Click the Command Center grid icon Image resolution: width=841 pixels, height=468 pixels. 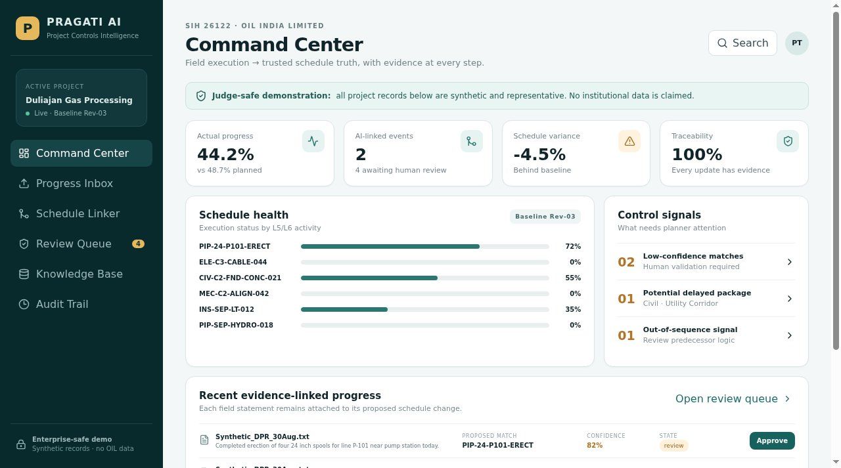tap(24, 154)
